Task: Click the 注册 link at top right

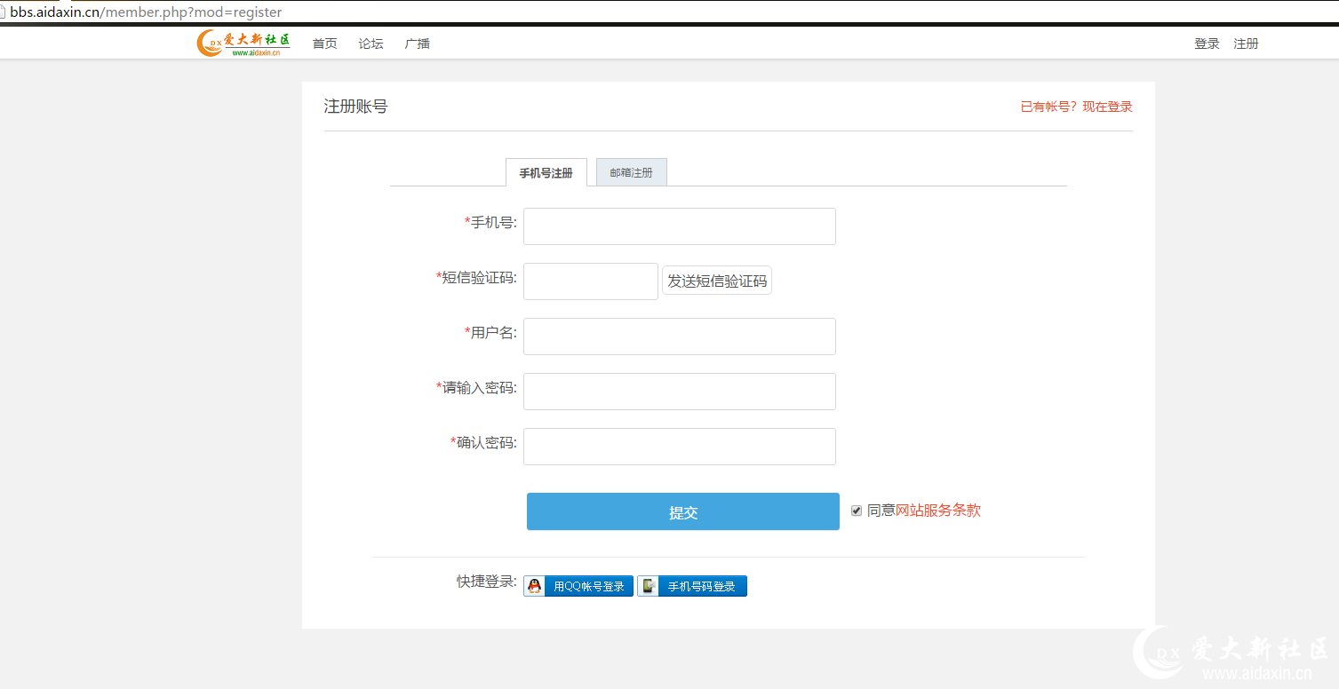Action: (x=1246, y=44)
